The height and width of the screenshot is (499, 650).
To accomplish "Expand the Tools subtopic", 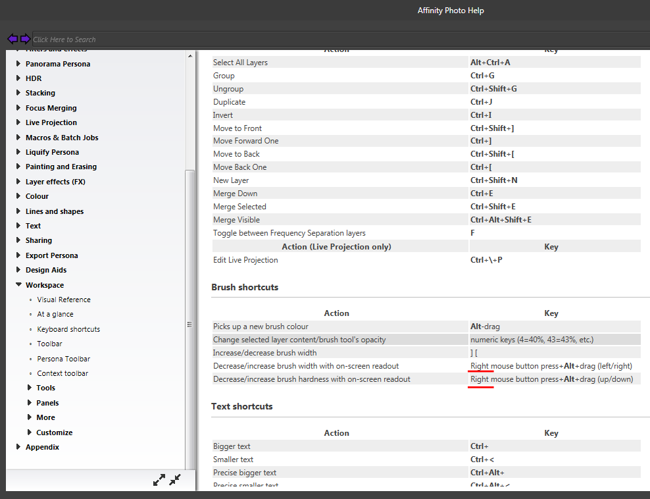I will point(30,388).
